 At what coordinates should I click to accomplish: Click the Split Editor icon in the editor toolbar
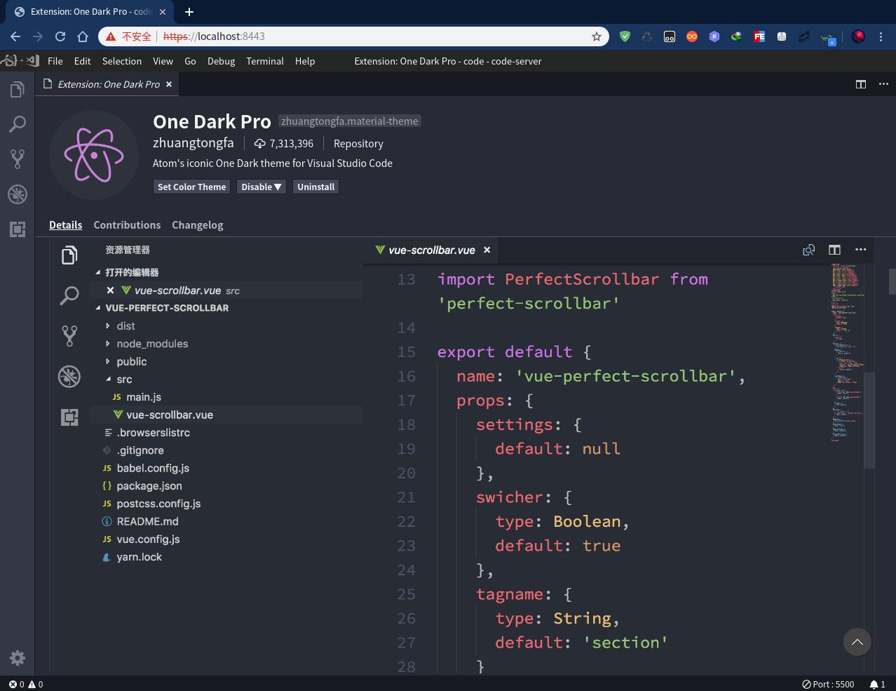click(x=834, y=250)
